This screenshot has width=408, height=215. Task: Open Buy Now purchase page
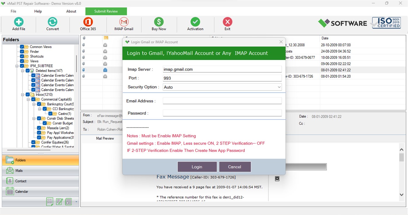[x=159, y=24]
